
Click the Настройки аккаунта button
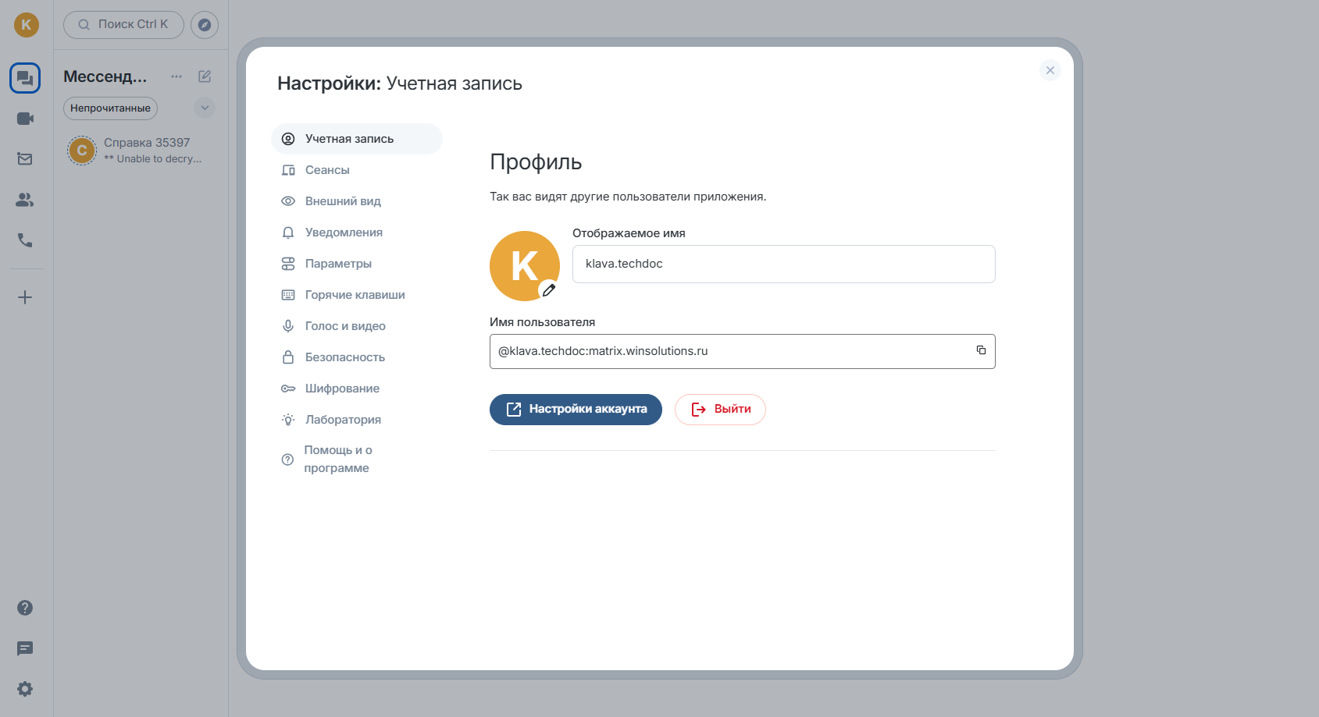[576, 410]
